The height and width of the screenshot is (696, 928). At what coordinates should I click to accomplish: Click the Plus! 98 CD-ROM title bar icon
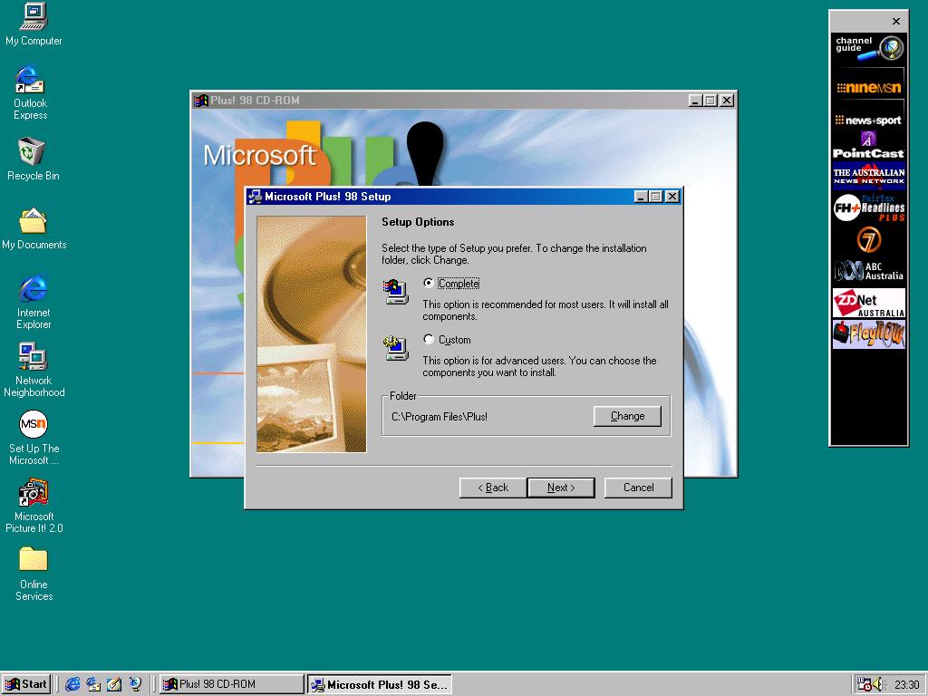(201, 101)
